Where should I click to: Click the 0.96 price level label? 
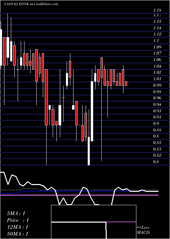click(157, 98)
